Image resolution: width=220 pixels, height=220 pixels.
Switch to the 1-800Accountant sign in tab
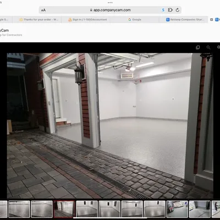[x=87, y=19]
